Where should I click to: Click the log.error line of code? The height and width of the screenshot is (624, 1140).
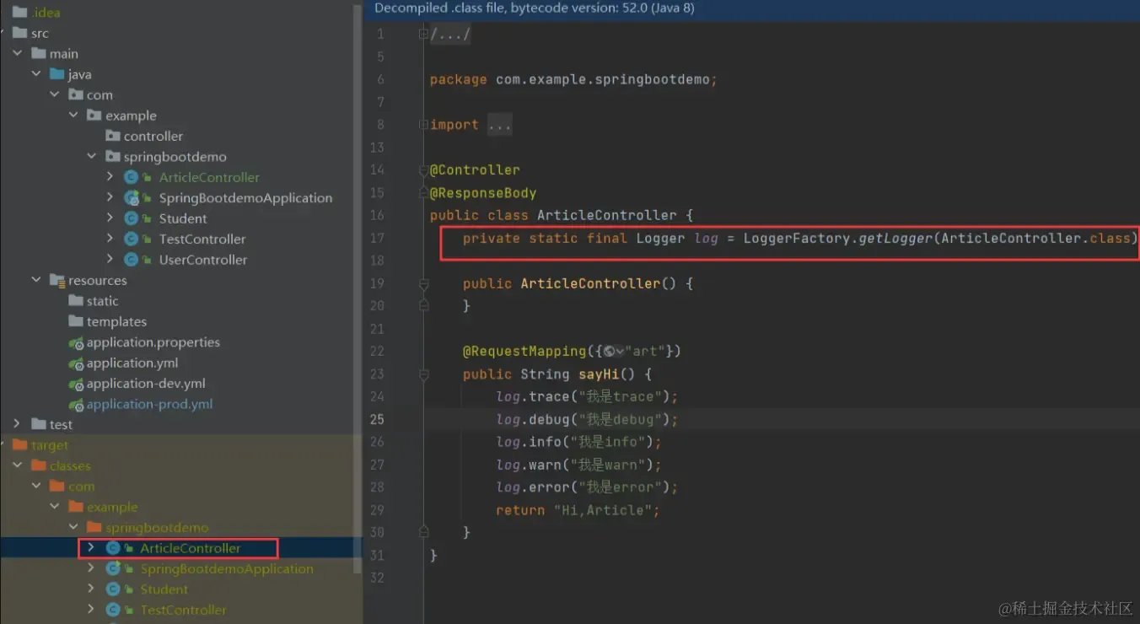coord(587,487)
